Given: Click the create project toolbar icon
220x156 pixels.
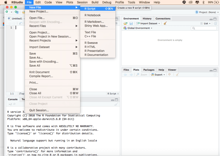Looking at the screenshot, I should point(16,12).
